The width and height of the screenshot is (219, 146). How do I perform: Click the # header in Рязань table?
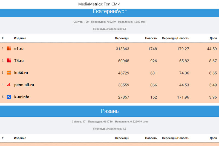pyautogui.click(x=3, y=138)
